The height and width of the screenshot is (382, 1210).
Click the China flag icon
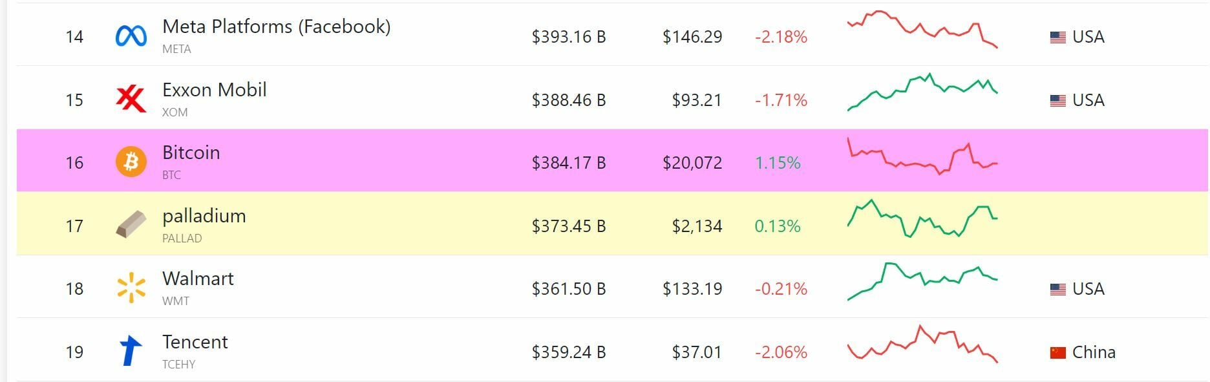(x=1057, y=353)
